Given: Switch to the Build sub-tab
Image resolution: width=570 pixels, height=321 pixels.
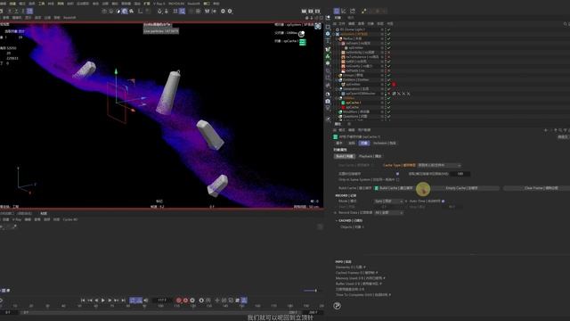Looking at the screenshot, I should pyautogui.click(x=345, y=157).
